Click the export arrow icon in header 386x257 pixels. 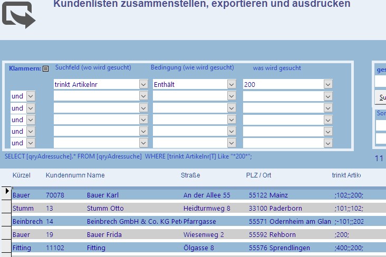click(x=18, y=15)
